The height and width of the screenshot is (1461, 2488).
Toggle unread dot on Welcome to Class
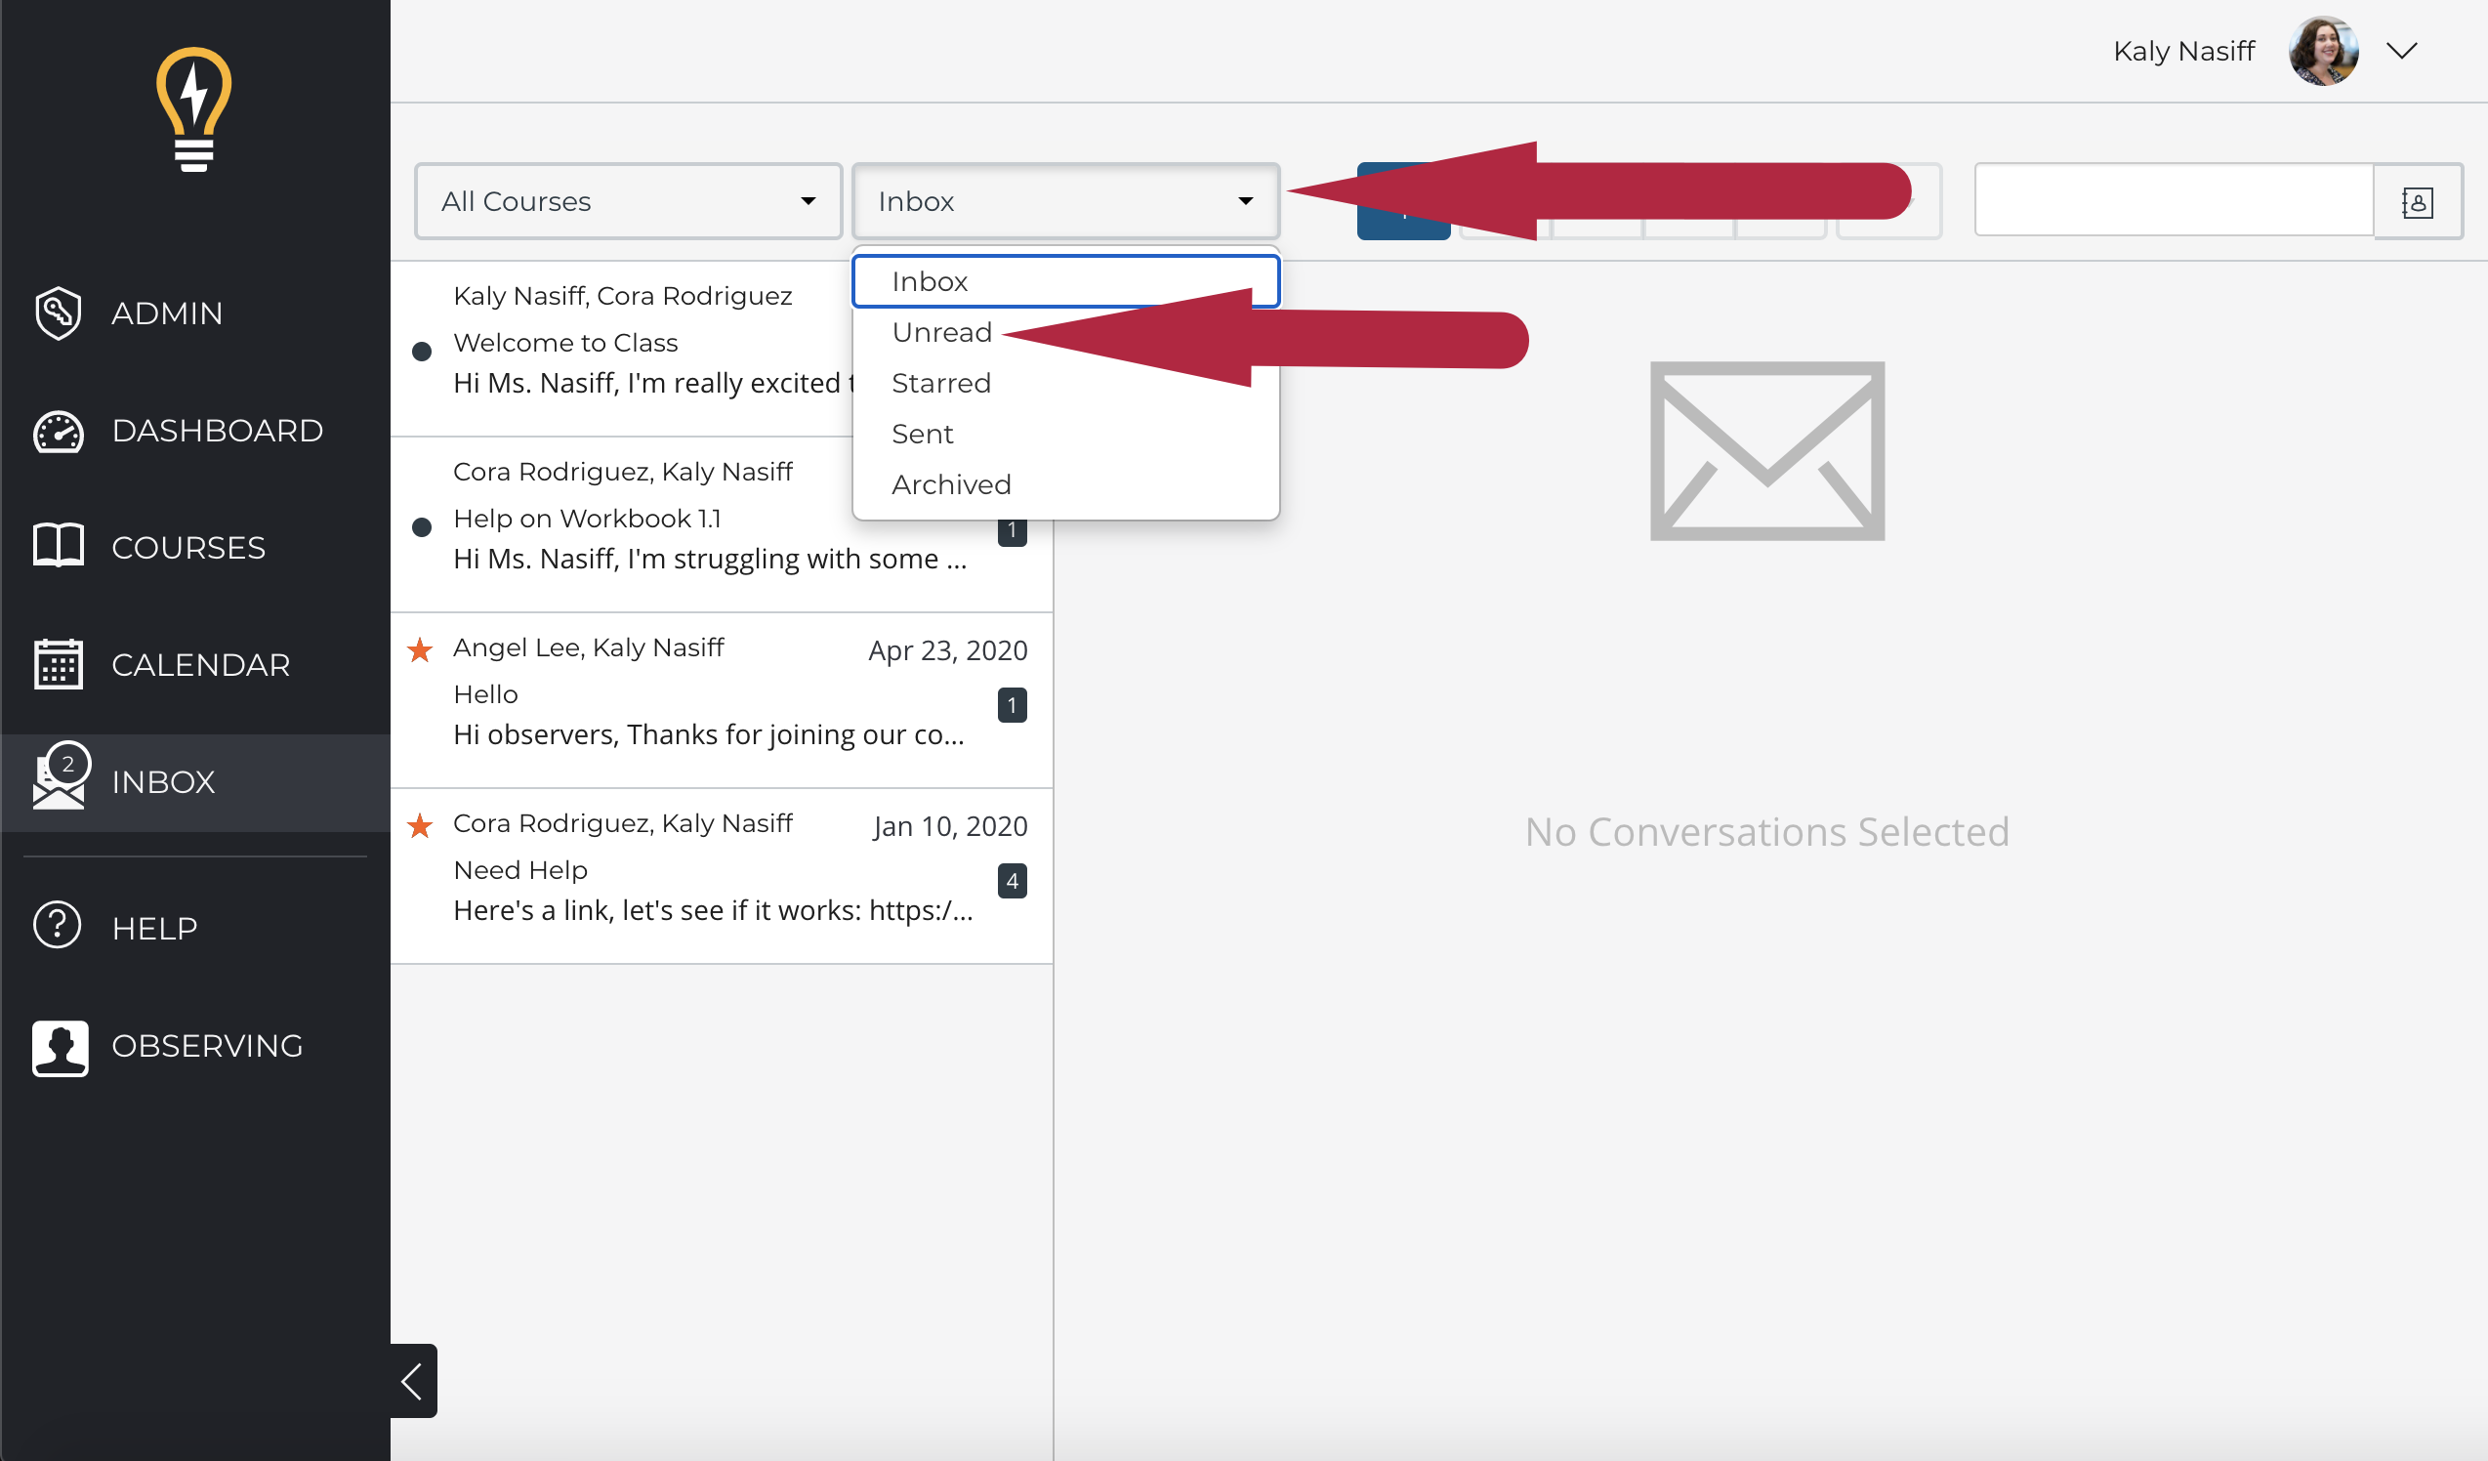tap(422, 352)
